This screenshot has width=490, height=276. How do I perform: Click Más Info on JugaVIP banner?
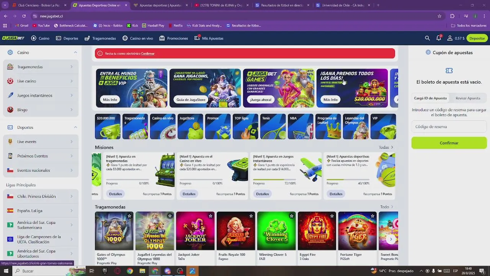(x=110, y=100)
